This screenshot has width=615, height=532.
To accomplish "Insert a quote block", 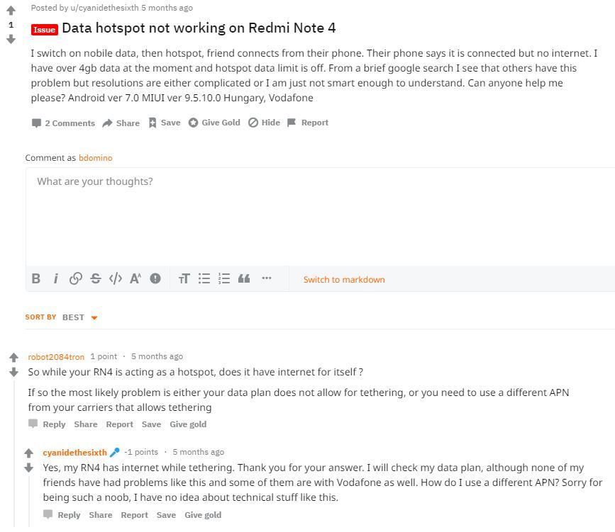I will 244,279.
